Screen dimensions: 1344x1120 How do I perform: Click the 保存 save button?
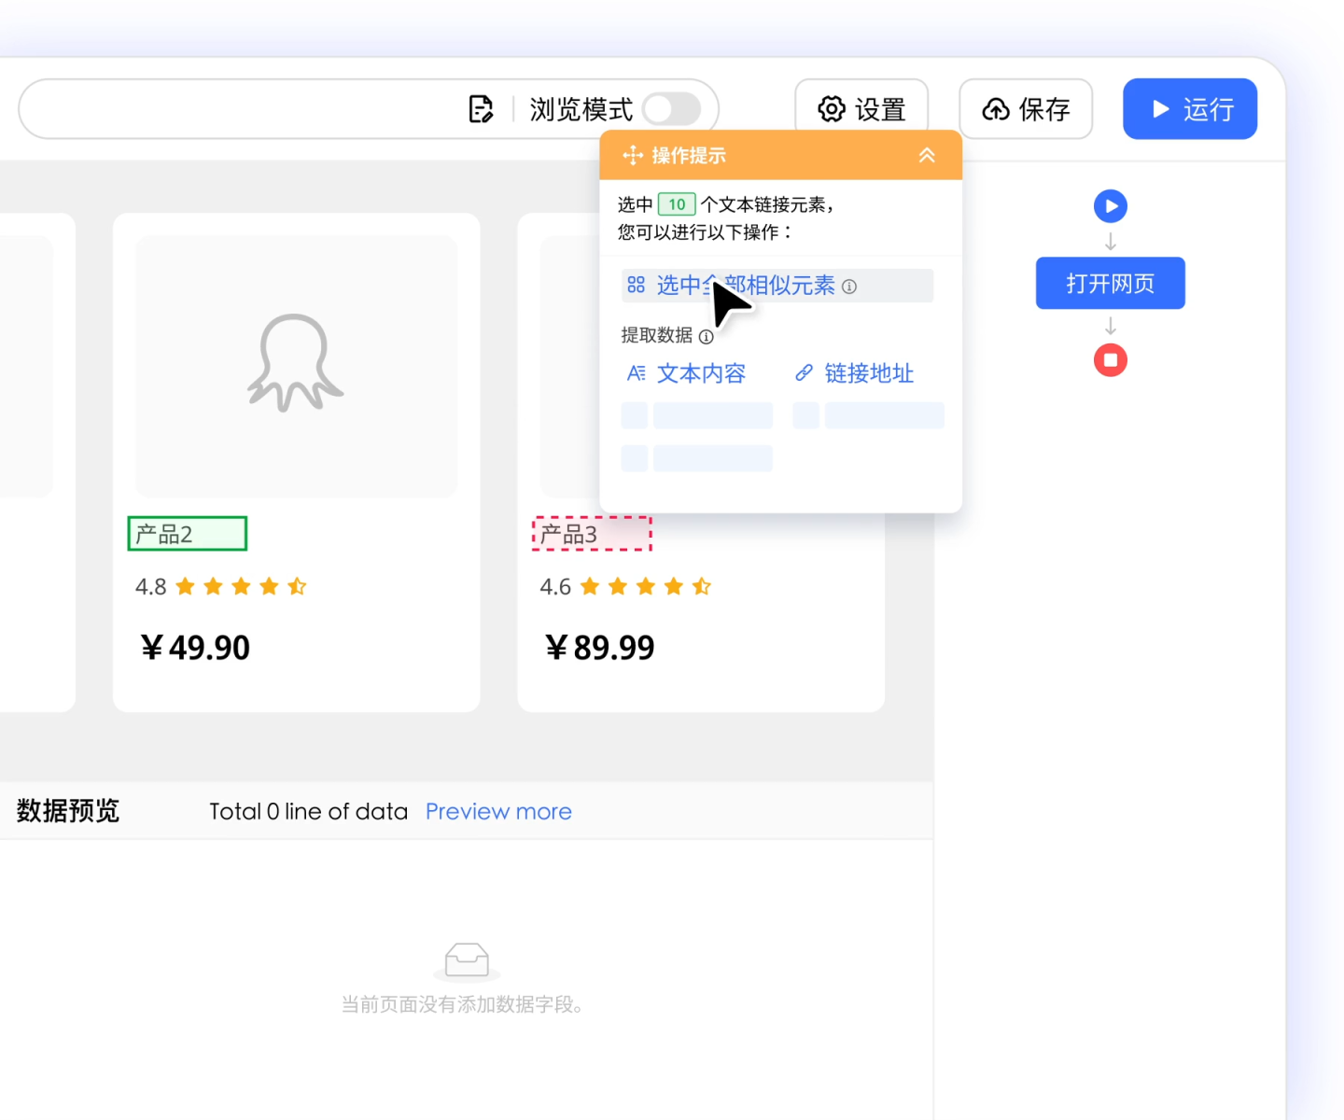coord(1026,109)
